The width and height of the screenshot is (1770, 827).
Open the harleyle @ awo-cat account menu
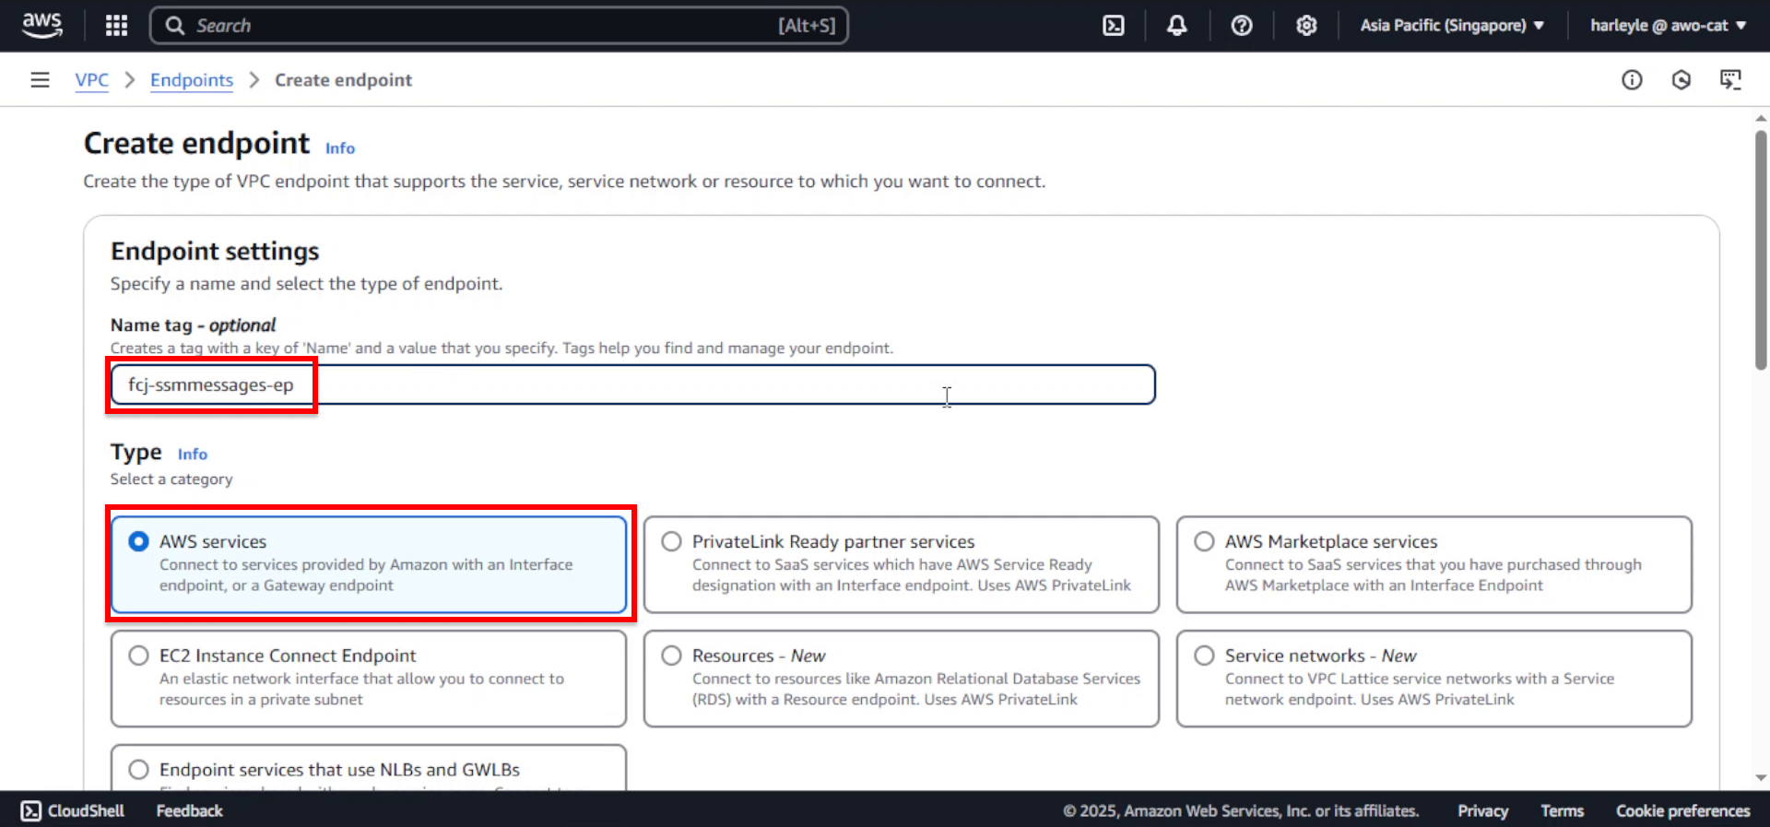coord(1668,26)
